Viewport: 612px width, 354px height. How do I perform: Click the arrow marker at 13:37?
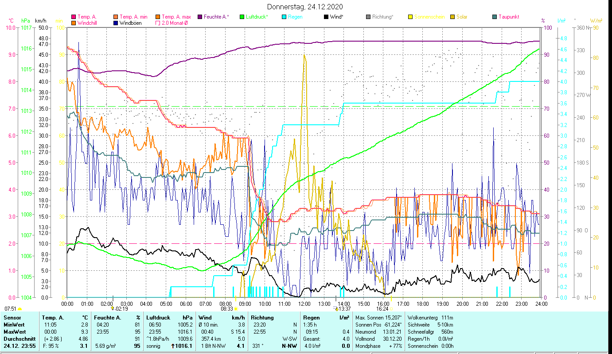(337, 308)
